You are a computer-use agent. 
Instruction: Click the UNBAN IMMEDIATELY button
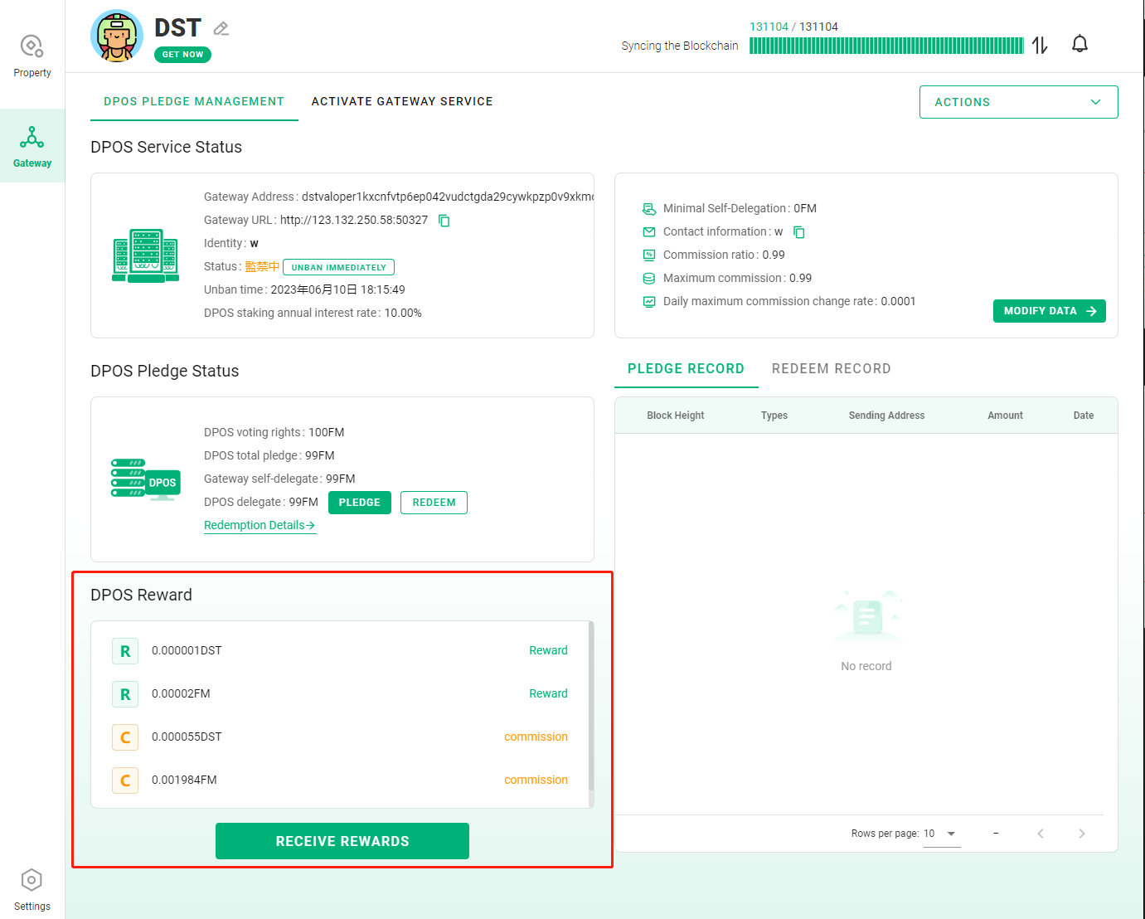coord(338,267)
